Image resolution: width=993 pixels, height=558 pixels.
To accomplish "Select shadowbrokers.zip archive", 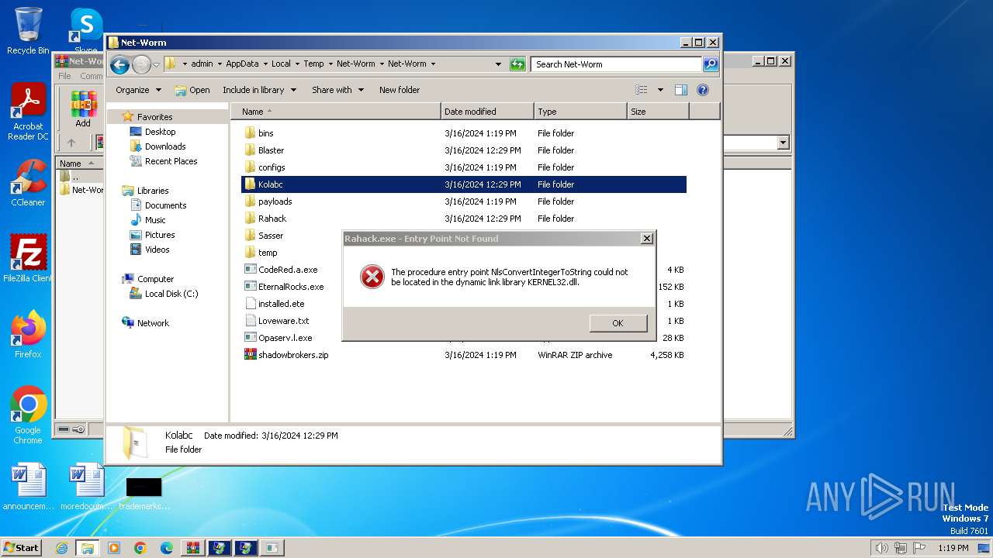I will (293, 355).
